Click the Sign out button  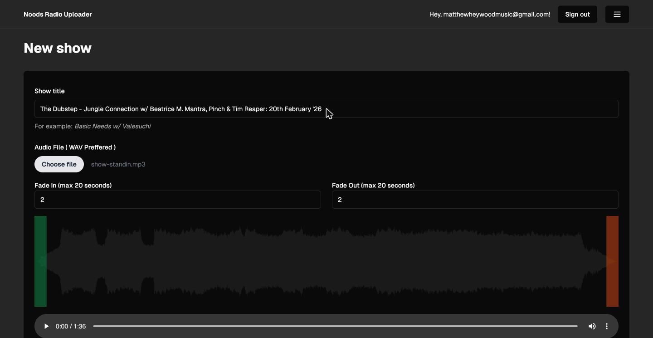[x=577, y=14]
